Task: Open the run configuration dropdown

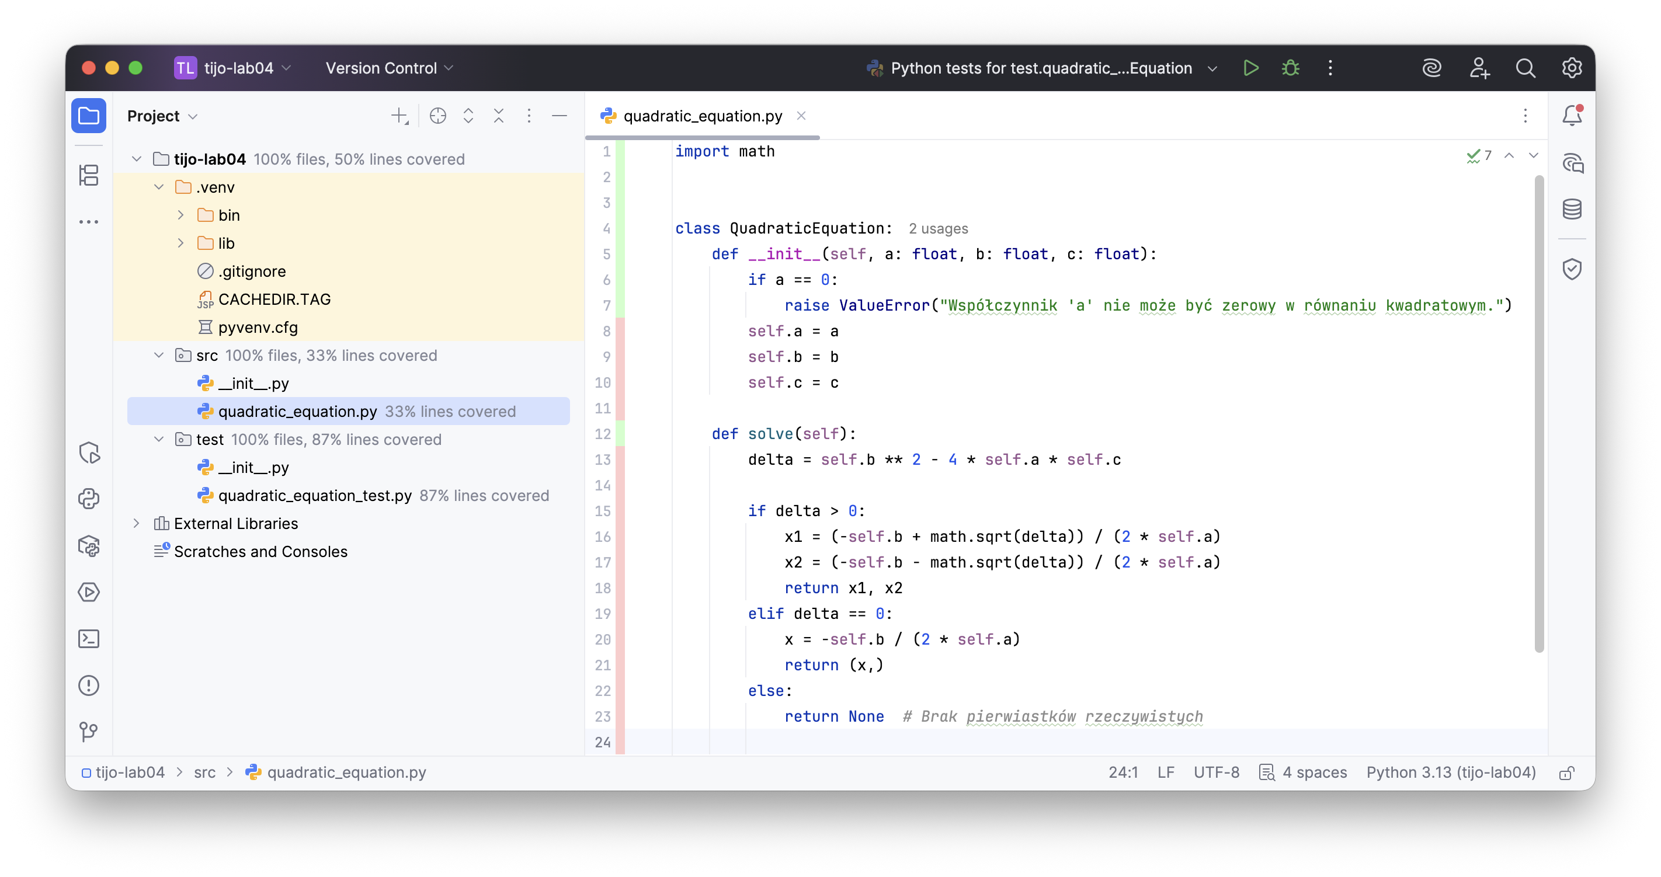Action: click(1211, 68)
